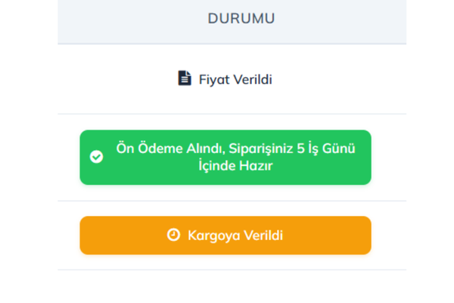Click the 'İçinde Hazır' line in green badge
454x303 pixels.
tap(235, 166)
